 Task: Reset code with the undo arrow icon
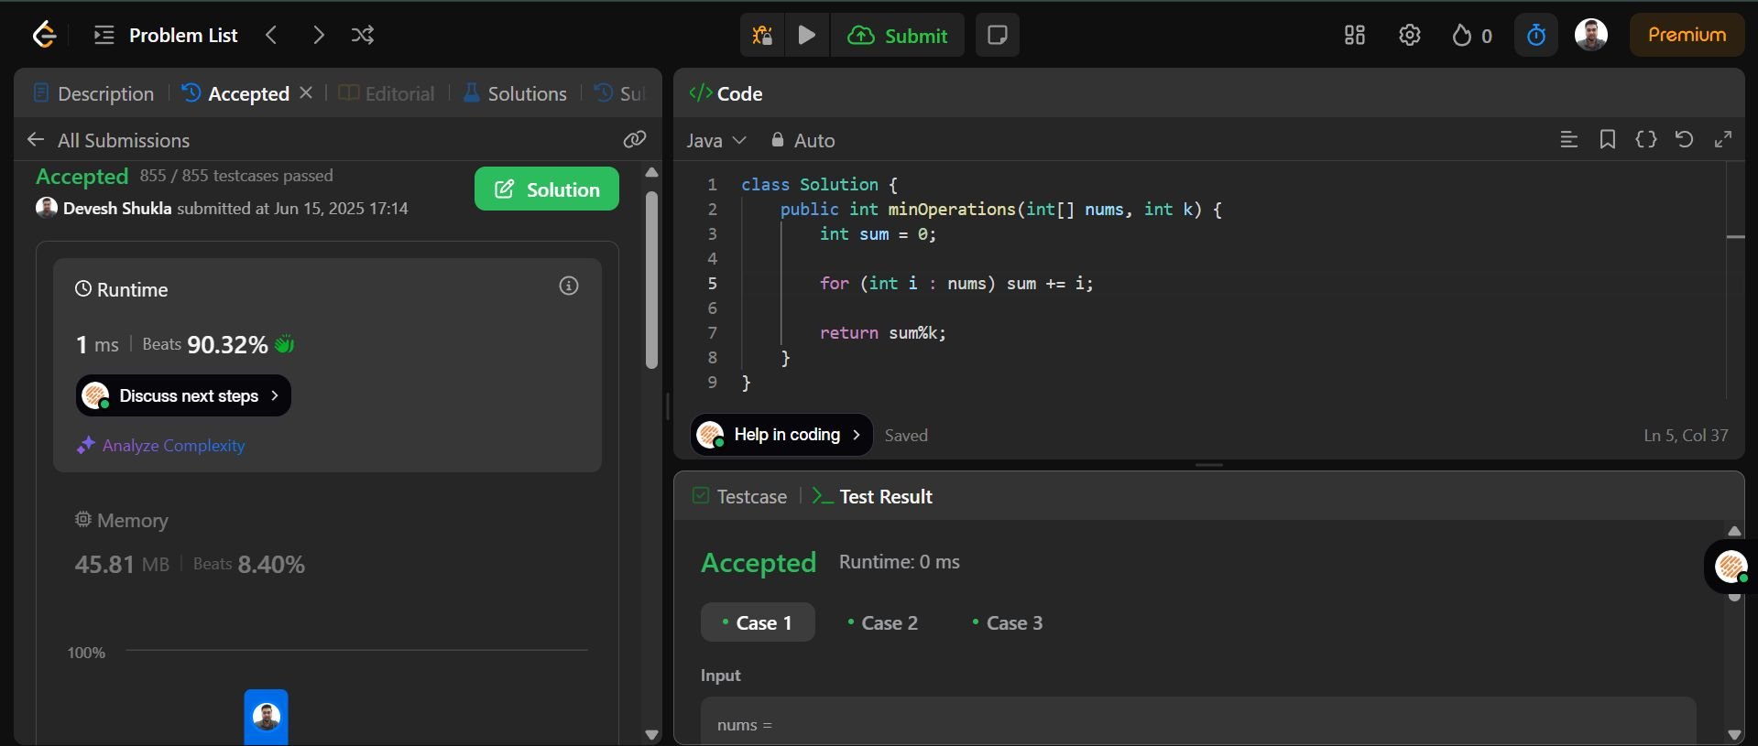1684,139
